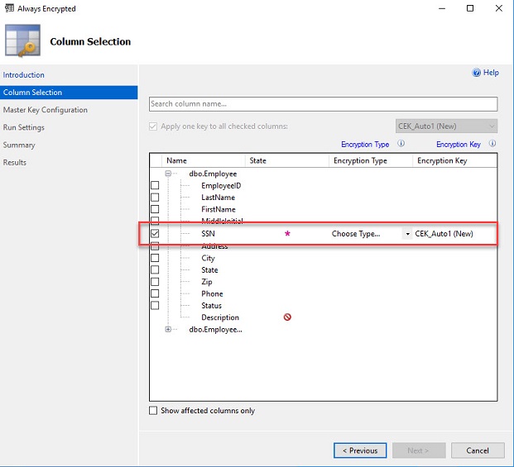Click the Help question mark icon
Image resolution: width=514 pixels, height=467 pixels.
(477, 73)
